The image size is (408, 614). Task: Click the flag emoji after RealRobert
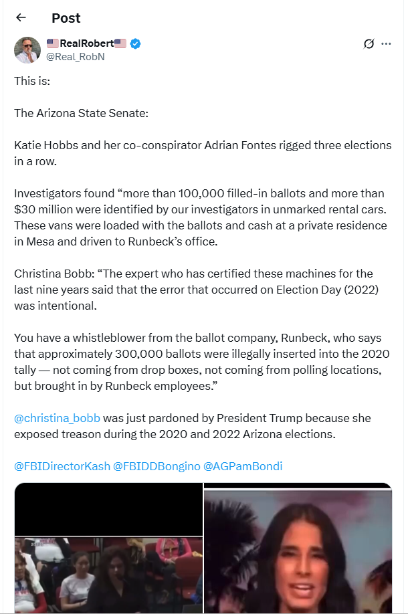click(120, 44)
